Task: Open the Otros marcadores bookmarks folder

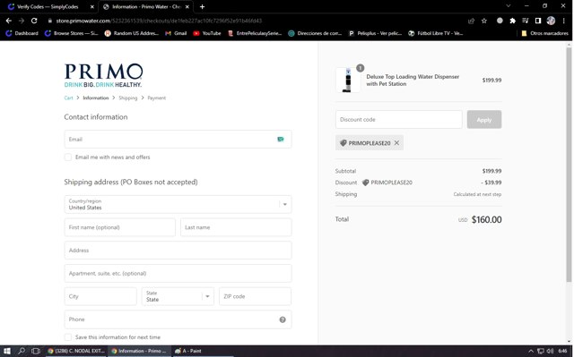Action: pos(544,33)
